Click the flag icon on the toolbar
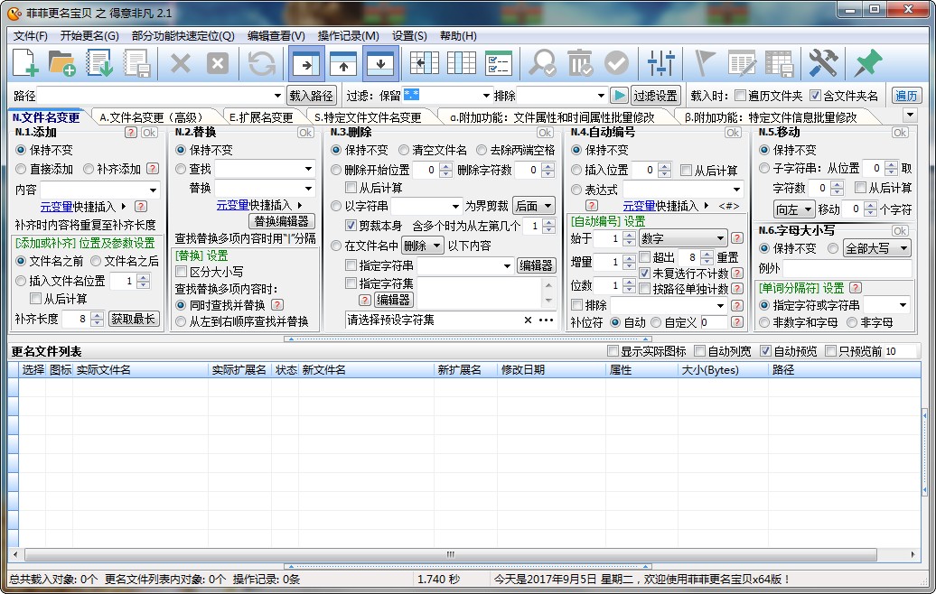Screen dimensions: 936x594 click(x=704, y=63)
